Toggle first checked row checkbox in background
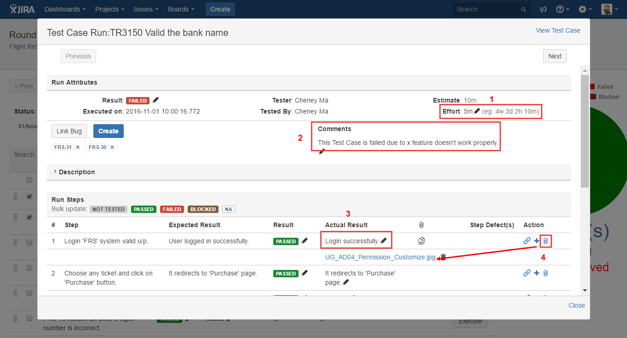 (29, 196)
